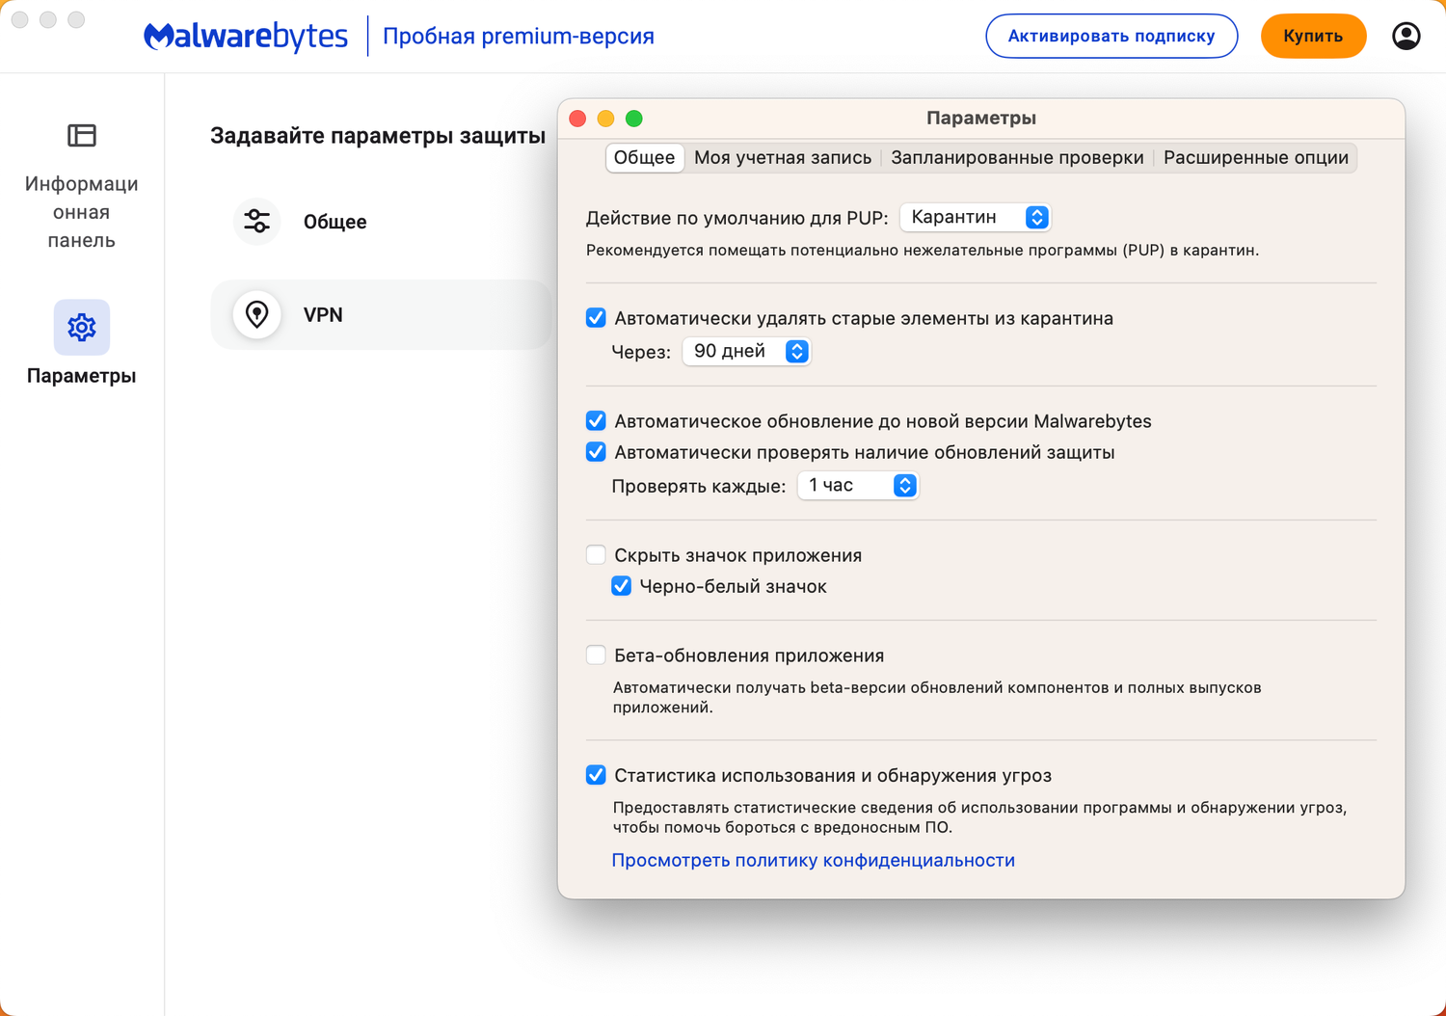
Task: Click the VPN location pin icon
Action: click(x=257, y=314)
